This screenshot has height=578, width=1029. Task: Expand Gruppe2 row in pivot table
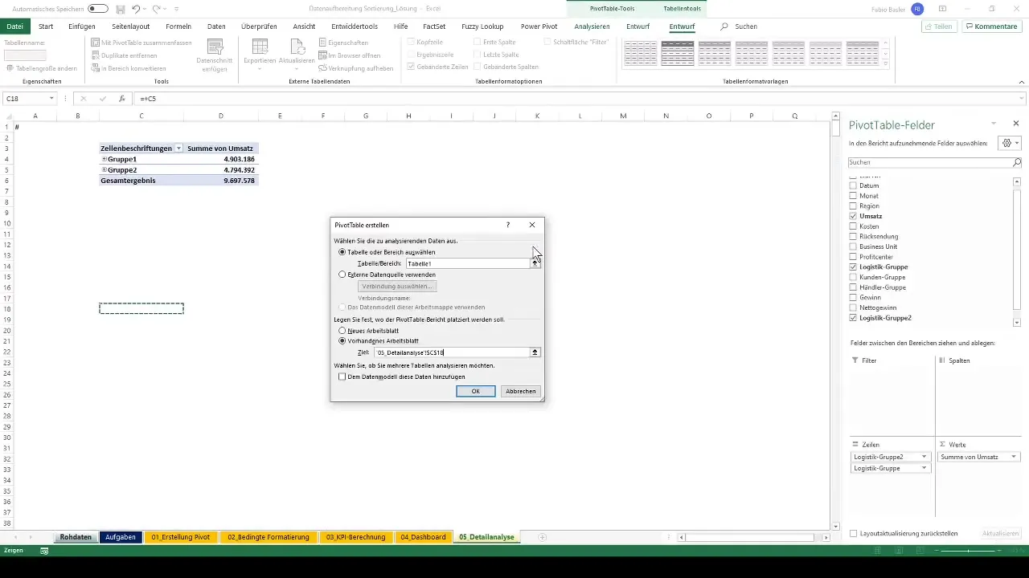pos(104,170)
